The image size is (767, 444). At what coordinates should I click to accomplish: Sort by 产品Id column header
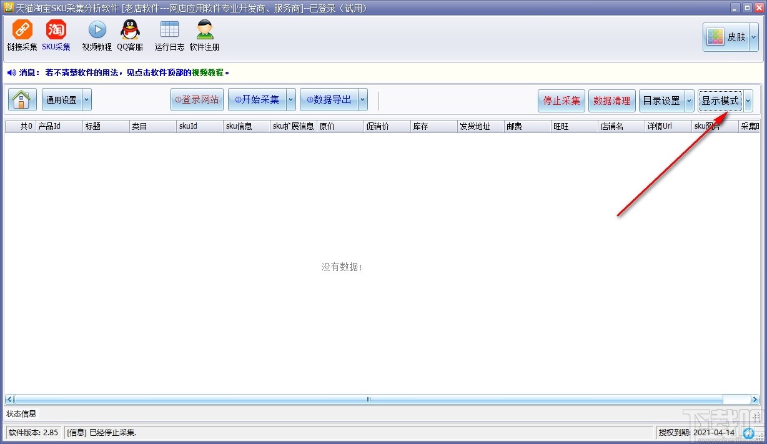pos(59,126)
